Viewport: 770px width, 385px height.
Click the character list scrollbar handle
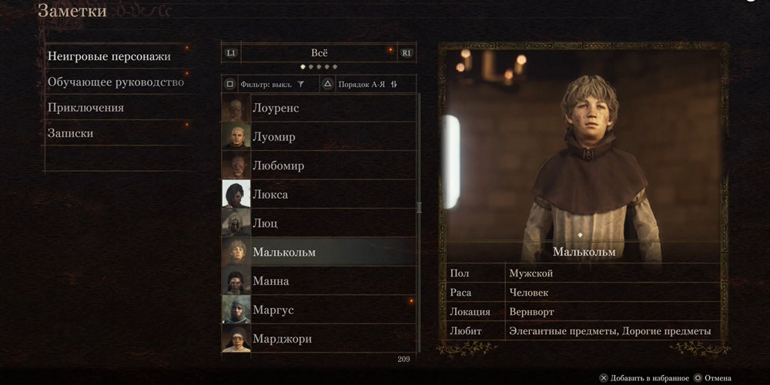click(419, 207)
